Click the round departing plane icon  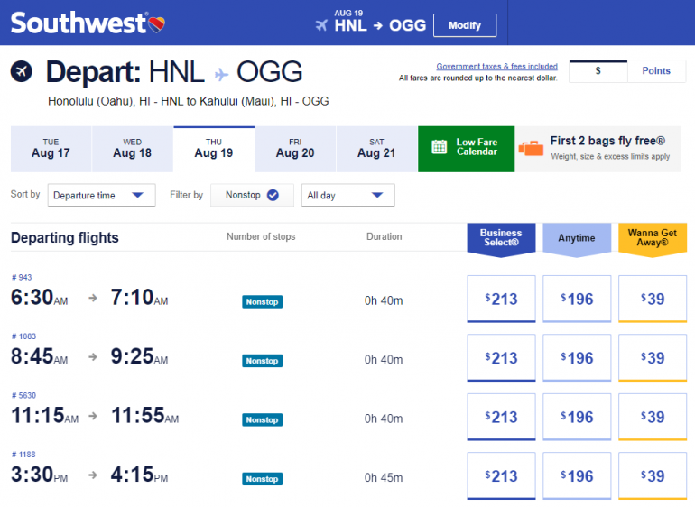point(22,71)
